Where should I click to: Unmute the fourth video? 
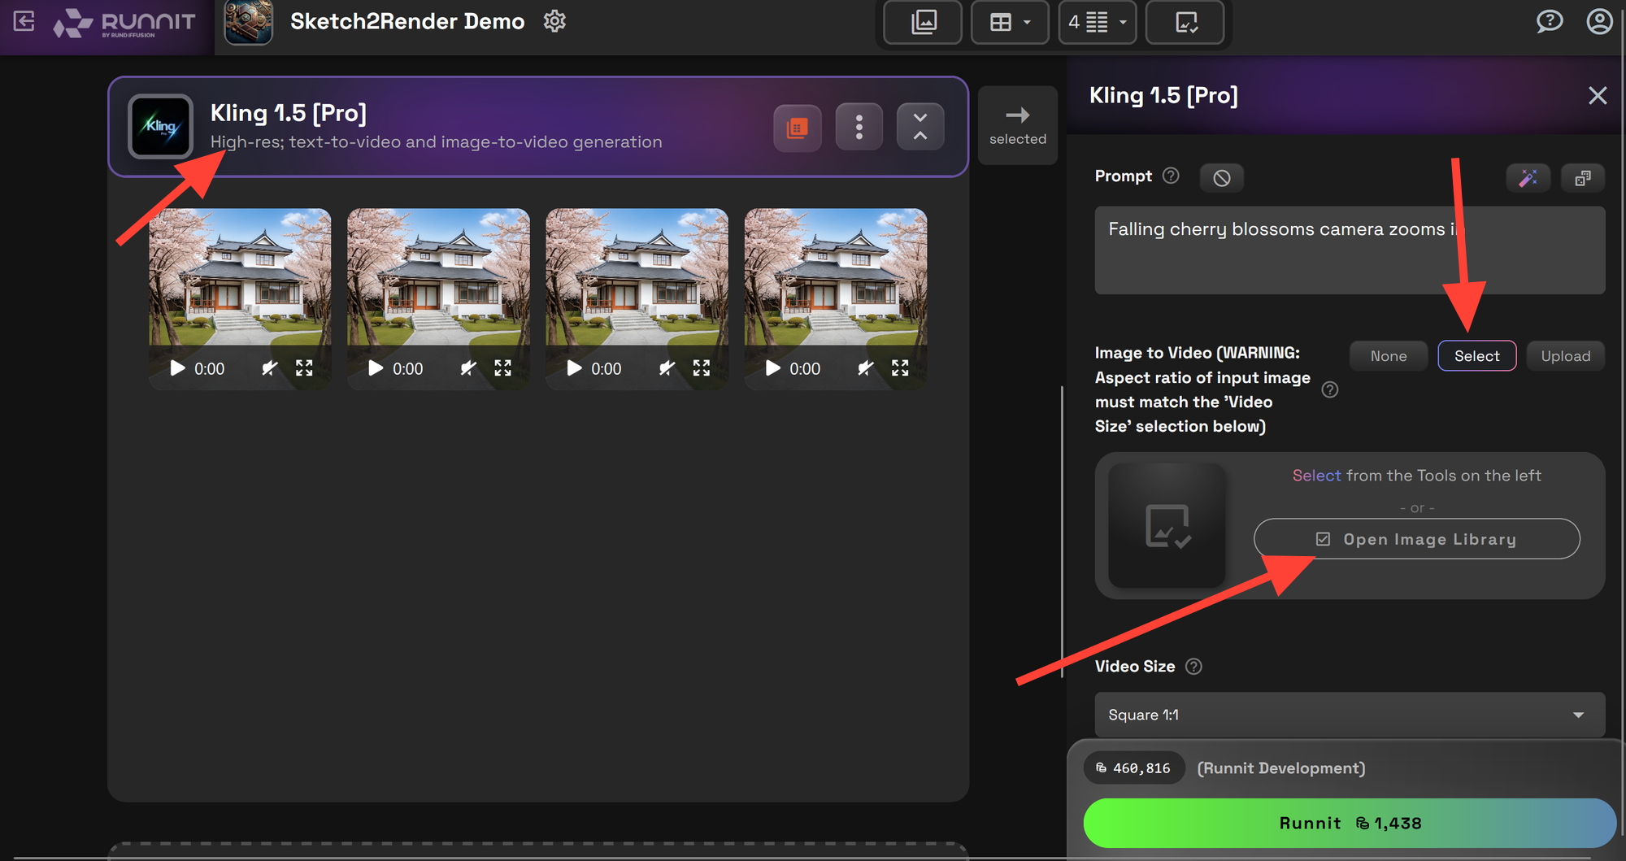865,368
